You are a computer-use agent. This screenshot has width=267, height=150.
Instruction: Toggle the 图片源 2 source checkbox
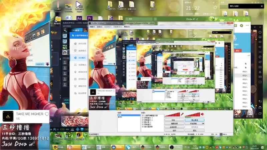click(x=143, y=122)
